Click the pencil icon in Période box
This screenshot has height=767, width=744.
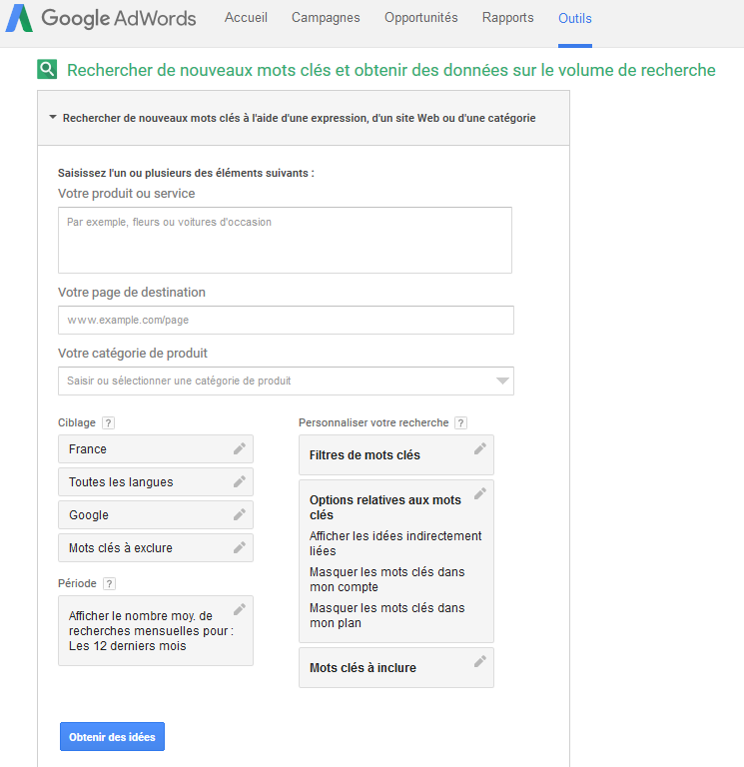click(239, 609)
